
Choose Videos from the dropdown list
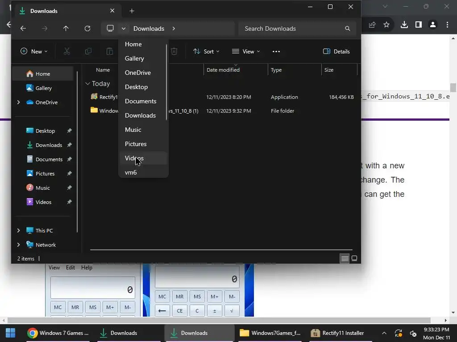pos(143,158)
